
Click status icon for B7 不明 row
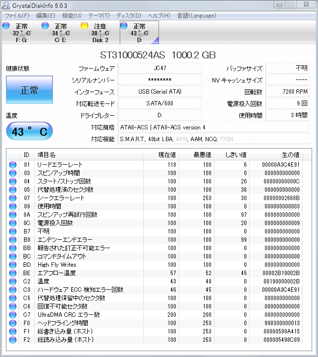(x=13, y=231)
